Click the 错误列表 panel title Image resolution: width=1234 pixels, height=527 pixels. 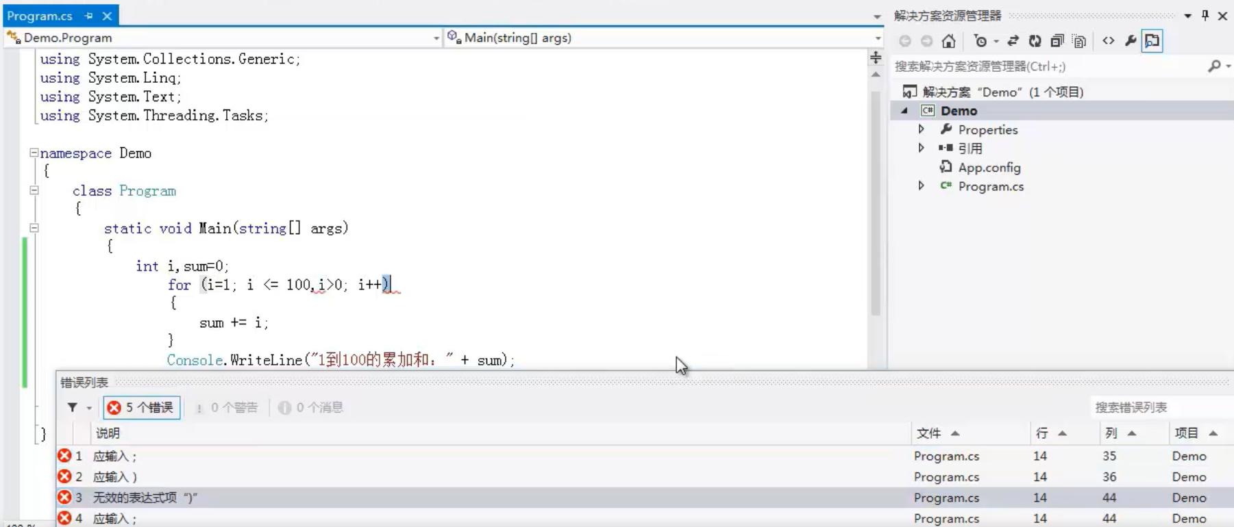point(84,382)
